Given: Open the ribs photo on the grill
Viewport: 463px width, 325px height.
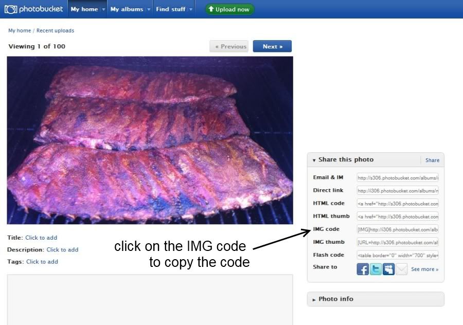Looking at the screenshot, I should (150, 140).
